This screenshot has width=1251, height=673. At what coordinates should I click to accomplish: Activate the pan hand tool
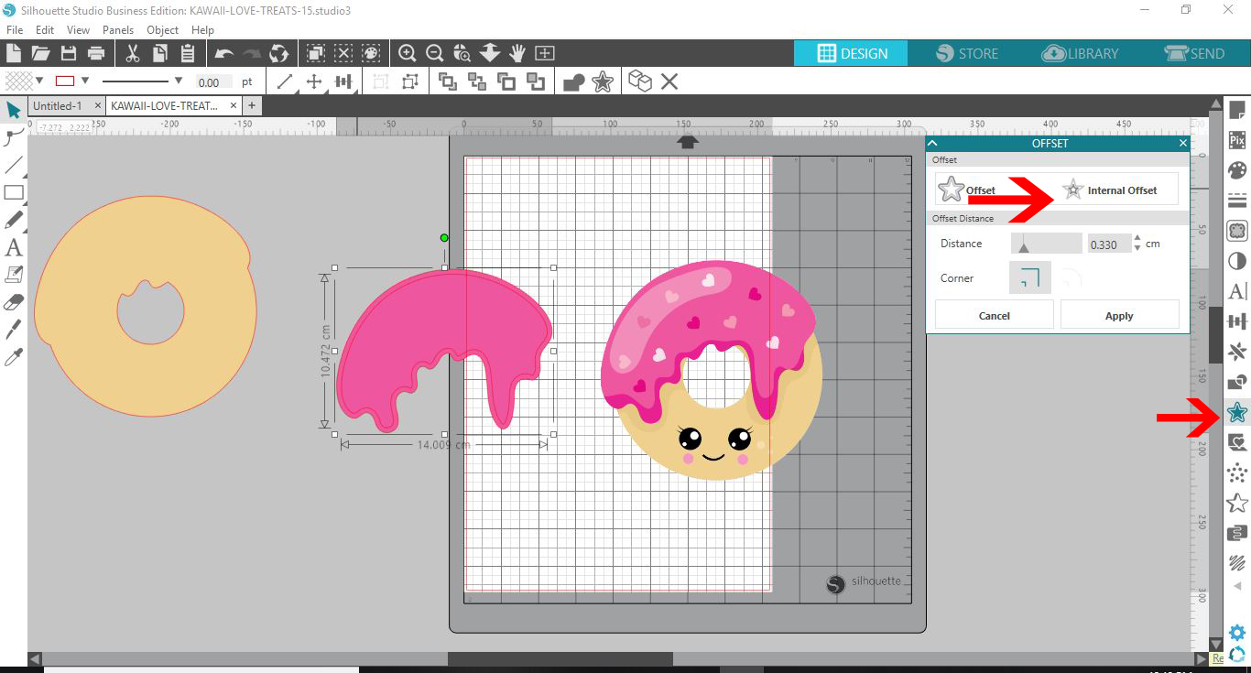coord(517,53)
